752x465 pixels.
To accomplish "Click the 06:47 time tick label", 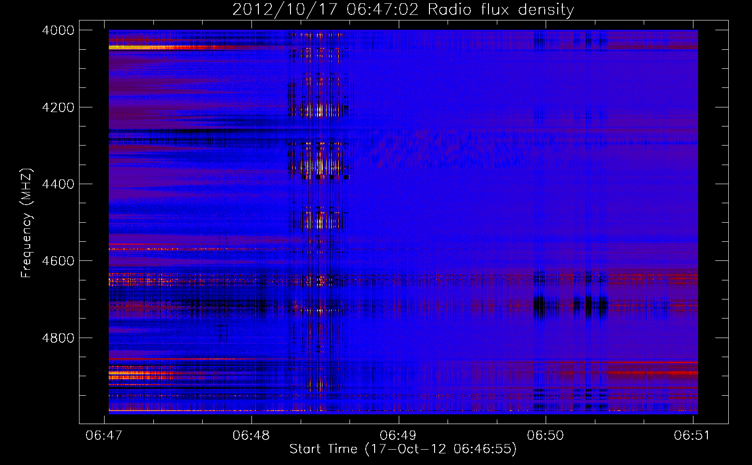I will click(104, 435).
